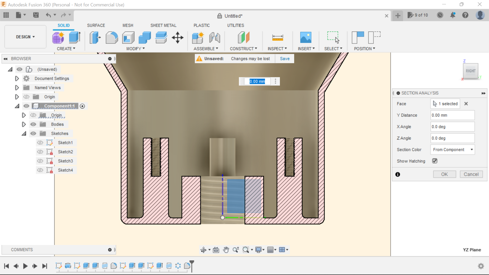Create a New Component via Assemble icon
The width and height of the screenshot is (489, 275).
coord(198,37)
